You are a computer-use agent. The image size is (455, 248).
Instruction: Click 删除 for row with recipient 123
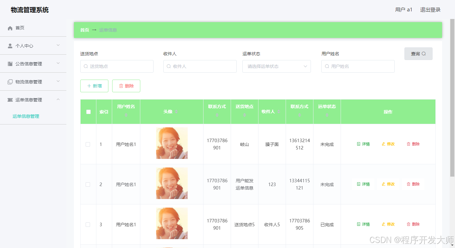[413, 184]
